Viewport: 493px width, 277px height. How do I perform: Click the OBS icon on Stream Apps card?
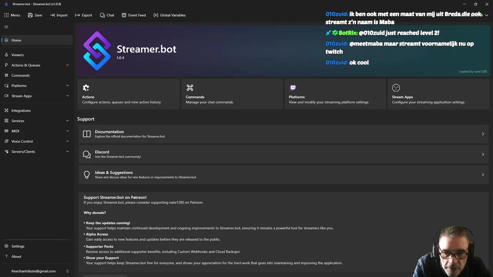coord(396,88)
